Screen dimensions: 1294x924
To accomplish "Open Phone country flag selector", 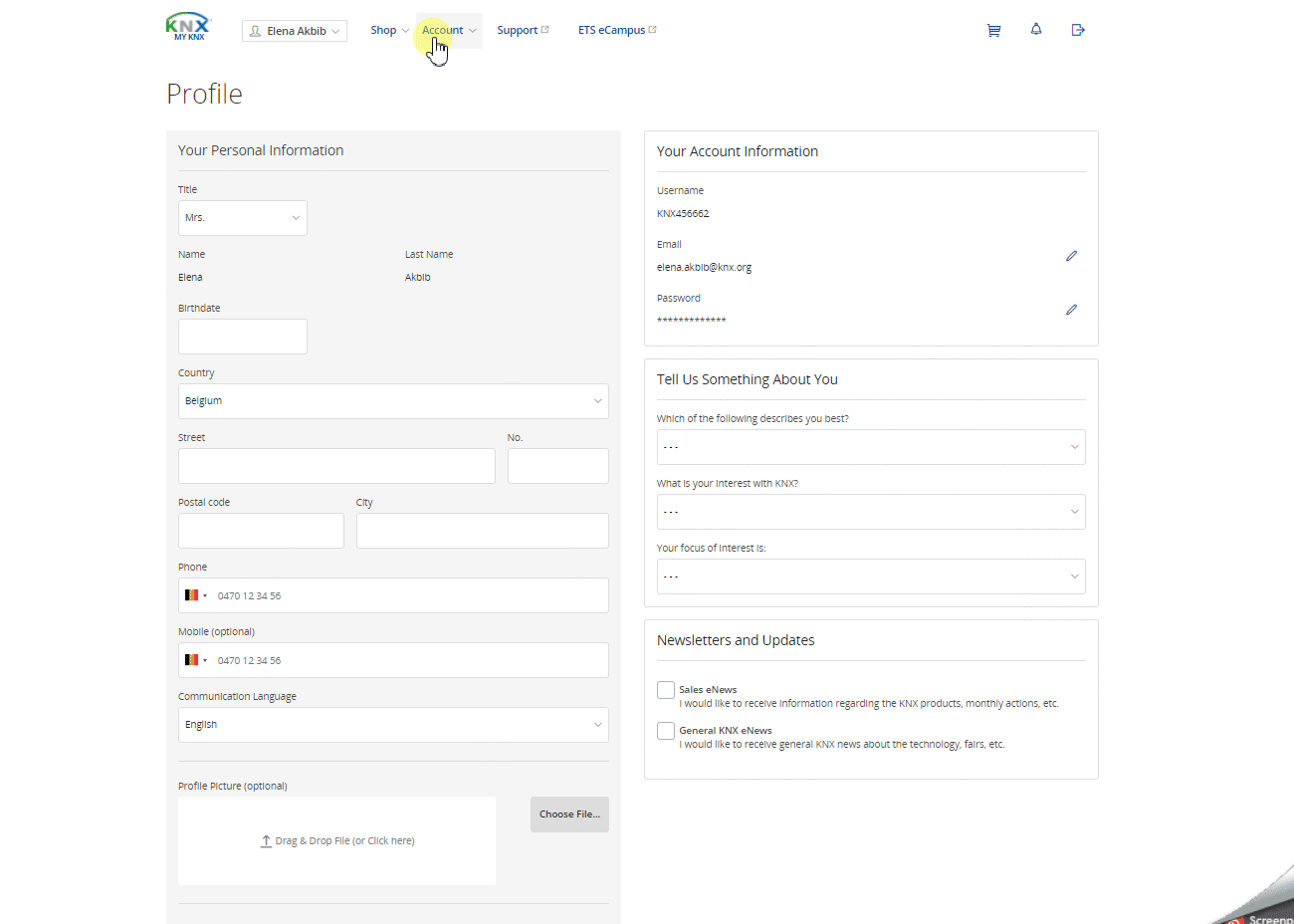I will click(195, 595).
